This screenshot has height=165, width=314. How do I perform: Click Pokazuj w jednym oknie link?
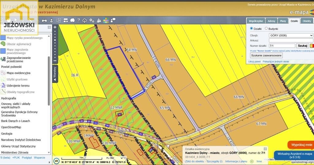coord(276,62)
